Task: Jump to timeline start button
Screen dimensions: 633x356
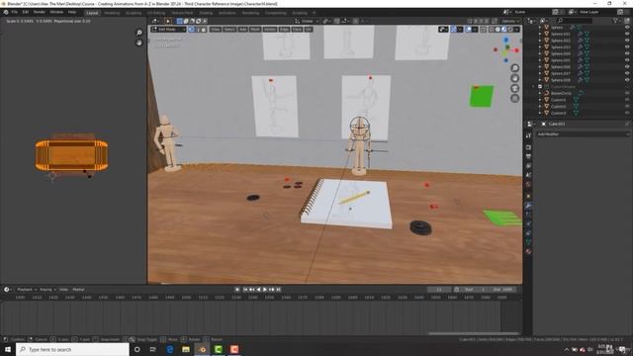Action: click(x=245, y=290)
